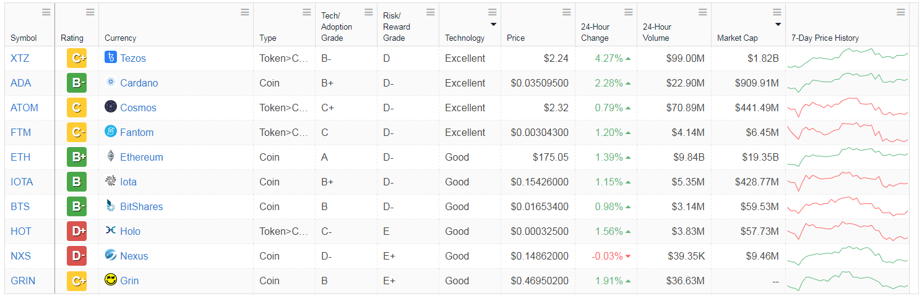The height and width of the screenshot is (296, 922).
Task: Click the Tezos coin logo icon
Action: 111,57
